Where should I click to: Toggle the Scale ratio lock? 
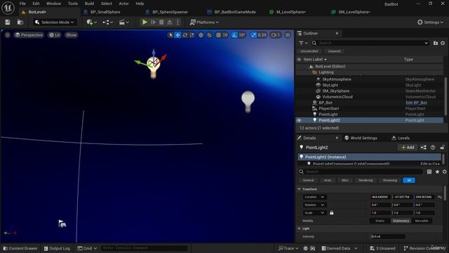click(x=332, y=213)
